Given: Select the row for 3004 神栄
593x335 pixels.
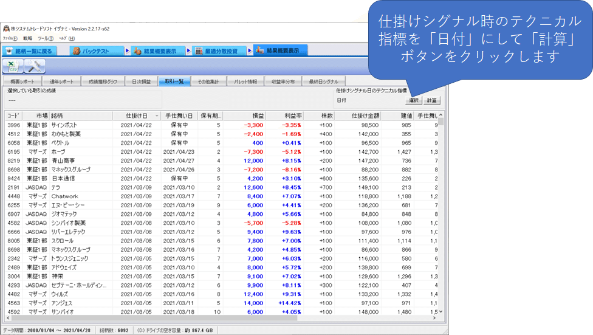Looking at the screenshot, I should [221, 276].
